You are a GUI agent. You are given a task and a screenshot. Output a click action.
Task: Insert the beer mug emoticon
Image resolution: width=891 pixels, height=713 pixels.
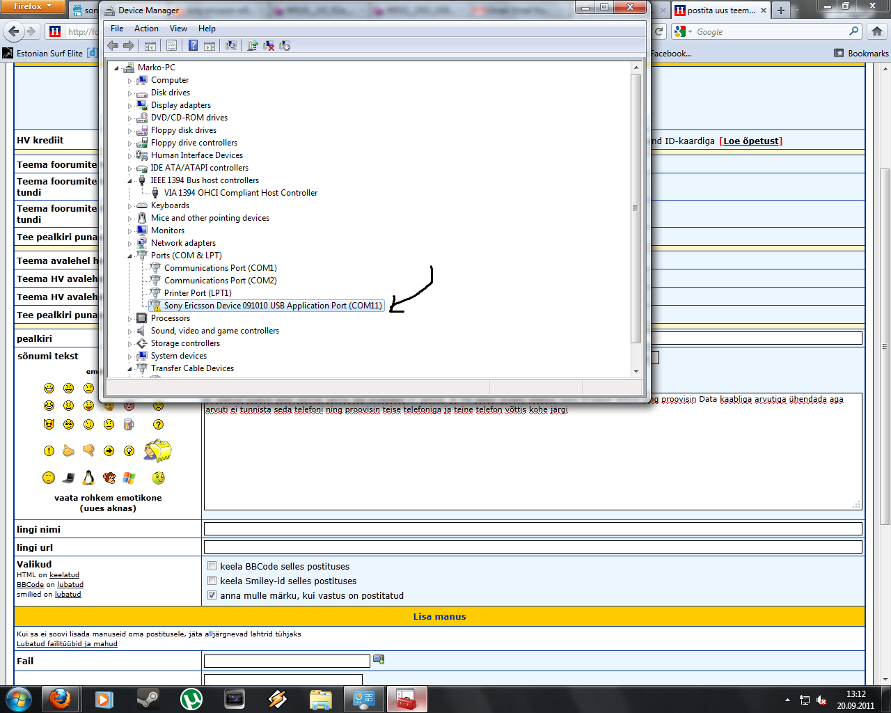[x=129, y=424]
